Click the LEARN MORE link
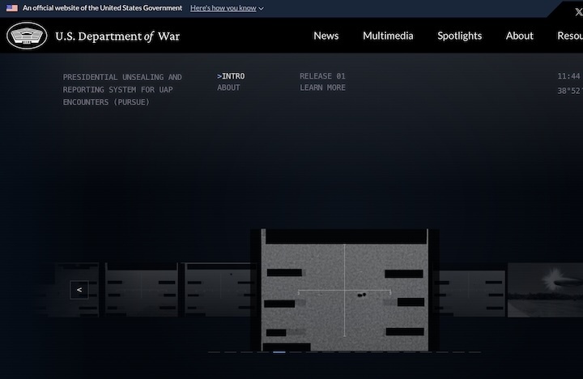Image resolution: width=583 pixels, height=379 pixels. pyautogui.click(x=322, y=87)
